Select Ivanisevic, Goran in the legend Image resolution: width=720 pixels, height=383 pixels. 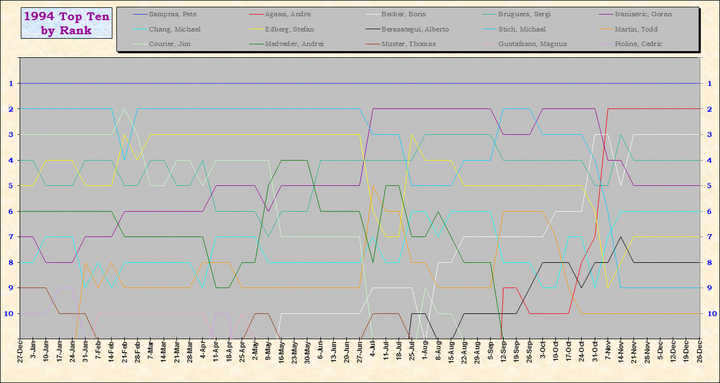click(x=643, y=15)
